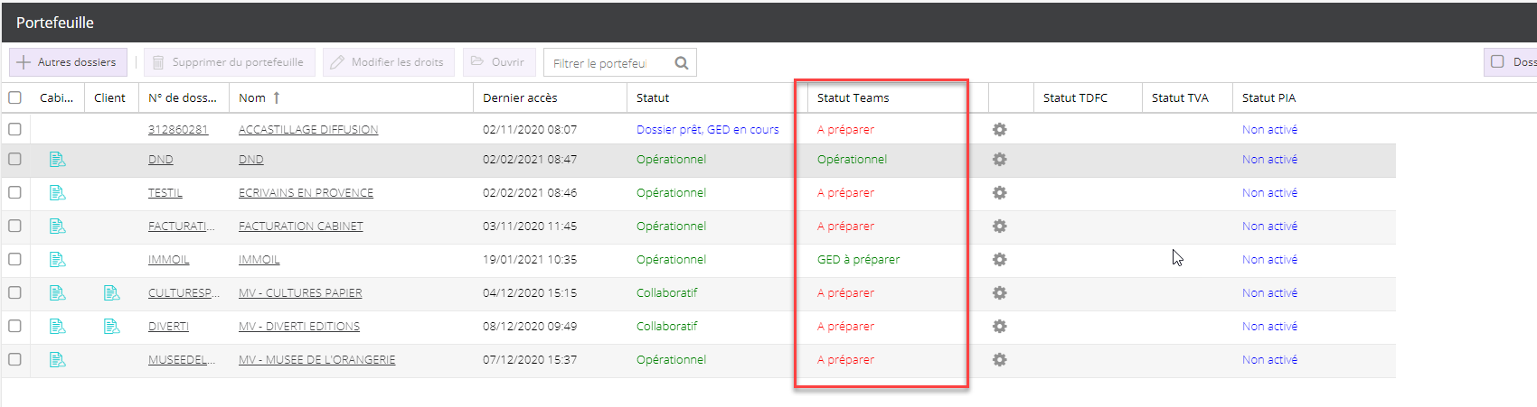Click cabinet document icon in TESTIL row

[57, 193]
